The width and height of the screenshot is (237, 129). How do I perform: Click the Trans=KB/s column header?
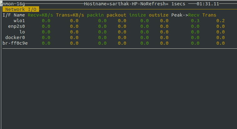(70, 15)
